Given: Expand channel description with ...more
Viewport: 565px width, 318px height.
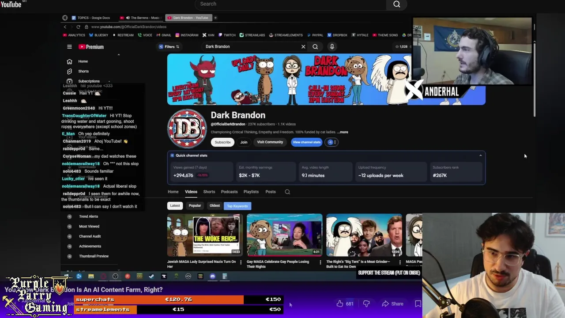Looking at the screenshot, I should 343,132.
